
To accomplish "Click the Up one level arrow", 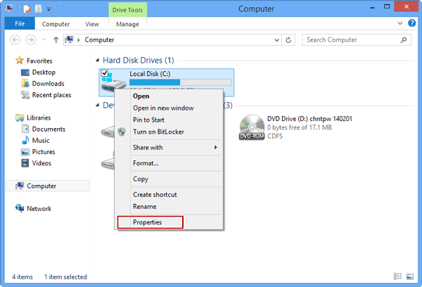I will (56, 40).
